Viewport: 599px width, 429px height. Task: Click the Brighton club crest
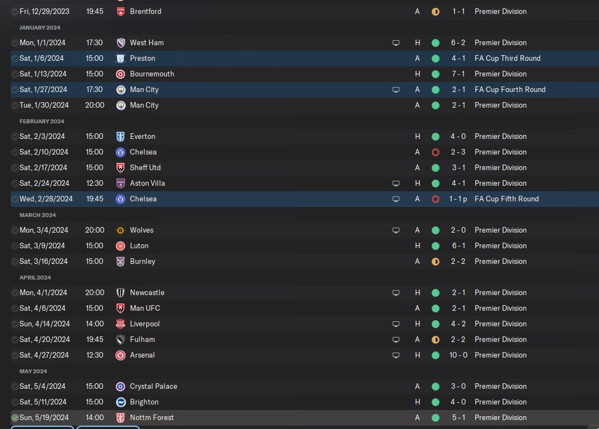click(x=120, y=402)
